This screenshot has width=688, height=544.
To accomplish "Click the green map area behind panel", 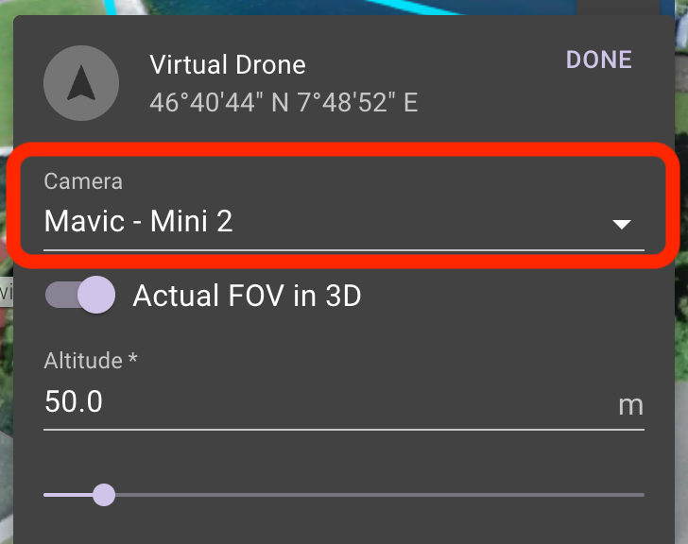I will click(6, 66).
